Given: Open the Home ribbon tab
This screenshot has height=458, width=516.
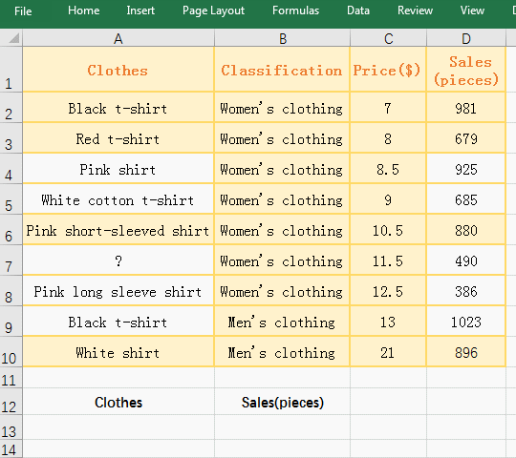Looking at the screenshot, I should (x=83, y=10).
